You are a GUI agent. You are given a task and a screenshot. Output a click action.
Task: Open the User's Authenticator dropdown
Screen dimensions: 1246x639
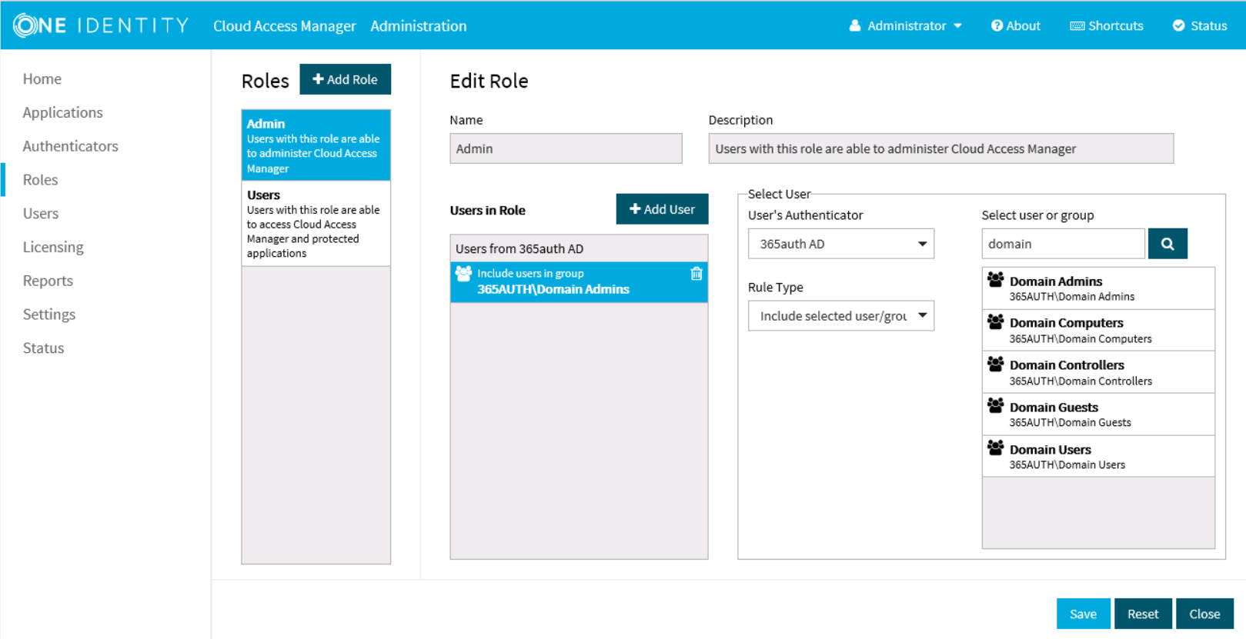point(841,244)
